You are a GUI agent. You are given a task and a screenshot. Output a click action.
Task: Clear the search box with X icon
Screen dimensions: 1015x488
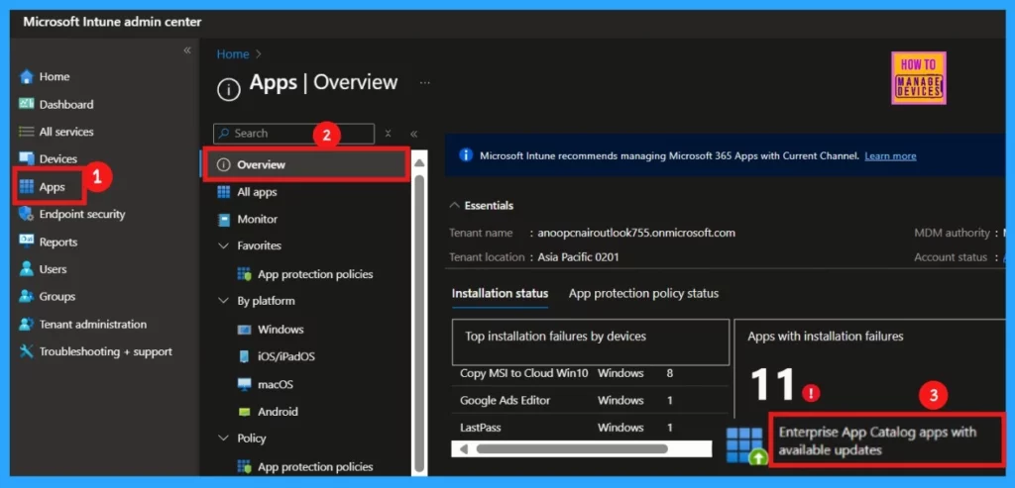(x=388, y=134)
